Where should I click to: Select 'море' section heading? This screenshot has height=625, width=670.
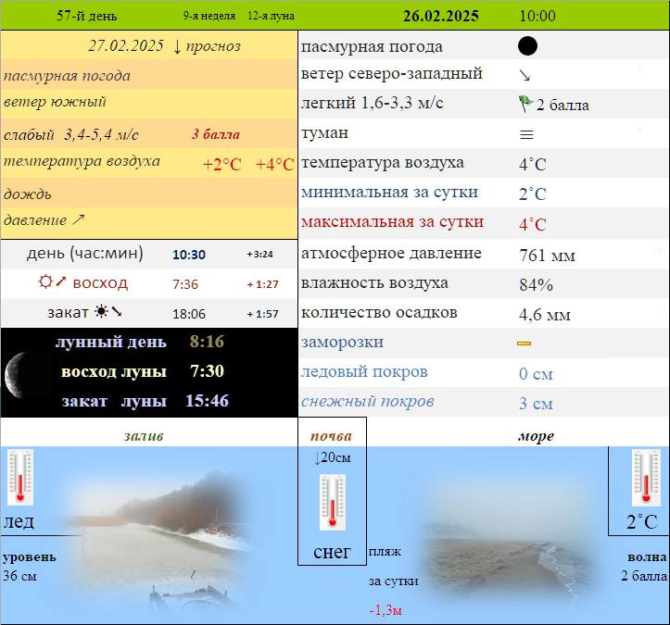537,436
